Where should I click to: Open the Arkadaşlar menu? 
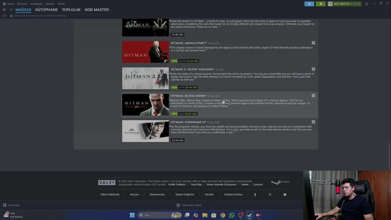point(36,4)
